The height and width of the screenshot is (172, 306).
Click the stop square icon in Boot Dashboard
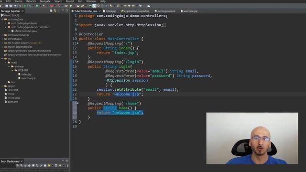25,166
